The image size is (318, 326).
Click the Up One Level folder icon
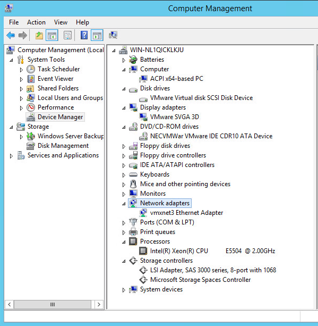[39, 35]
